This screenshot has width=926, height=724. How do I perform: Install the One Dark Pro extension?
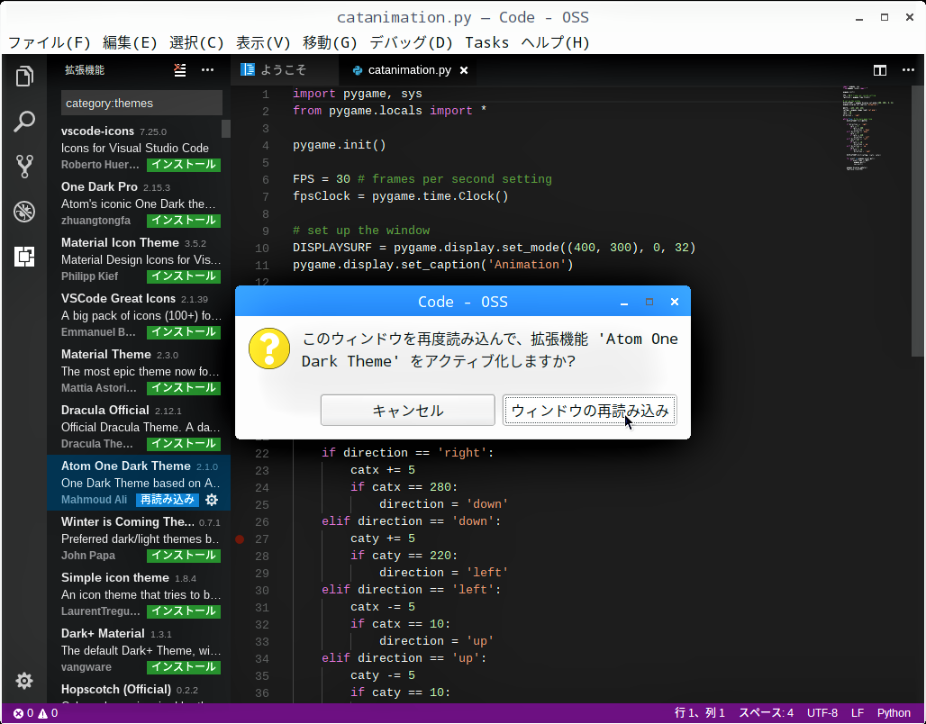[184, 221]
